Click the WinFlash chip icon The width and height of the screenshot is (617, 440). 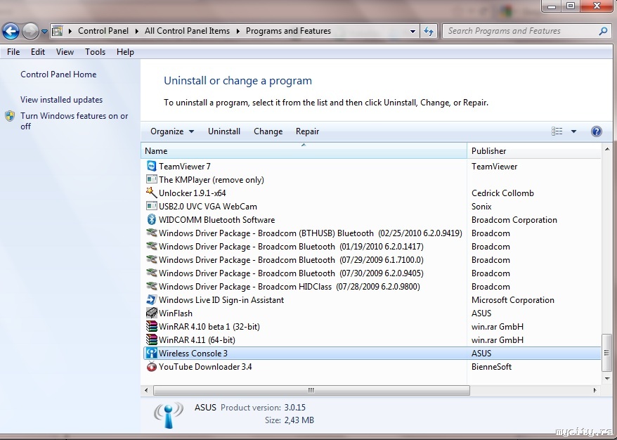(x=152, y=313)
